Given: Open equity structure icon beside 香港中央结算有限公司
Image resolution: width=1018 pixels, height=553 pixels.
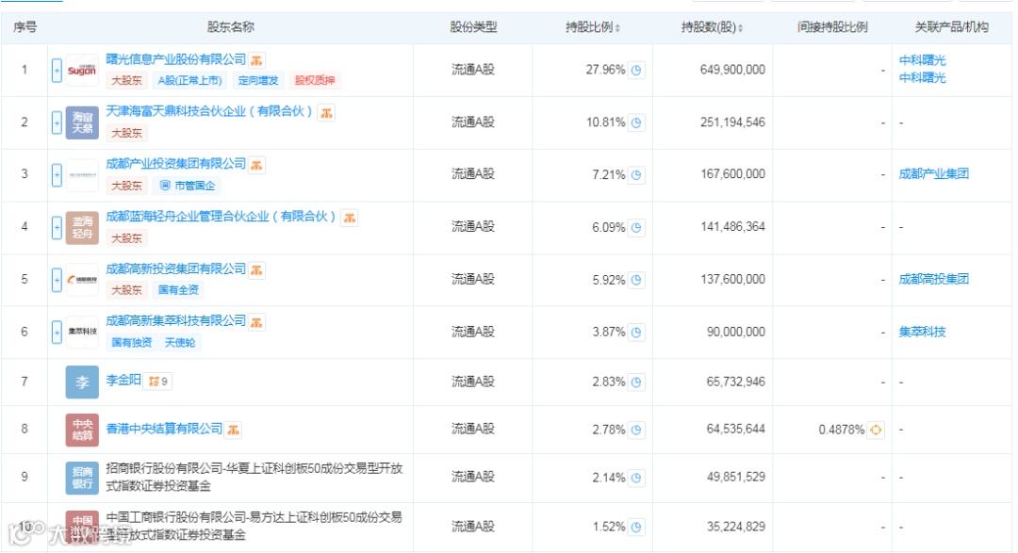Looking at the screenshot, I should tap(234, 430).
